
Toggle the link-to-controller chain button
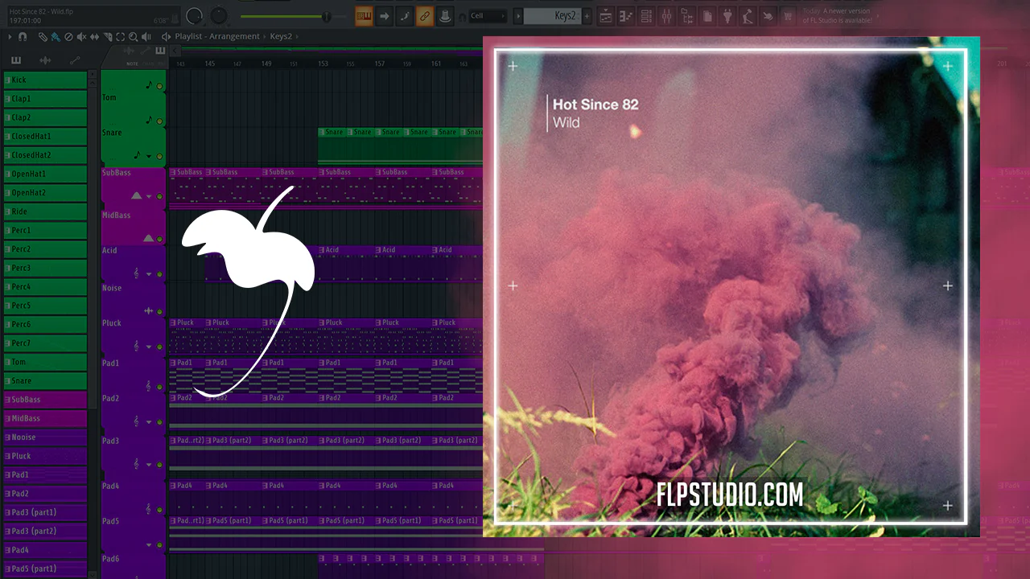tap(425, 16)
